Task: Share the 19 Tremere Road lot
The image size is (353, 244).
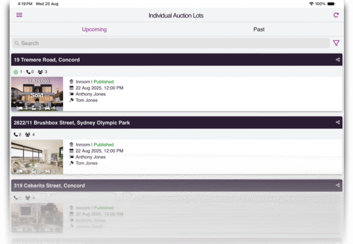Action: click(x=338, y=60)
